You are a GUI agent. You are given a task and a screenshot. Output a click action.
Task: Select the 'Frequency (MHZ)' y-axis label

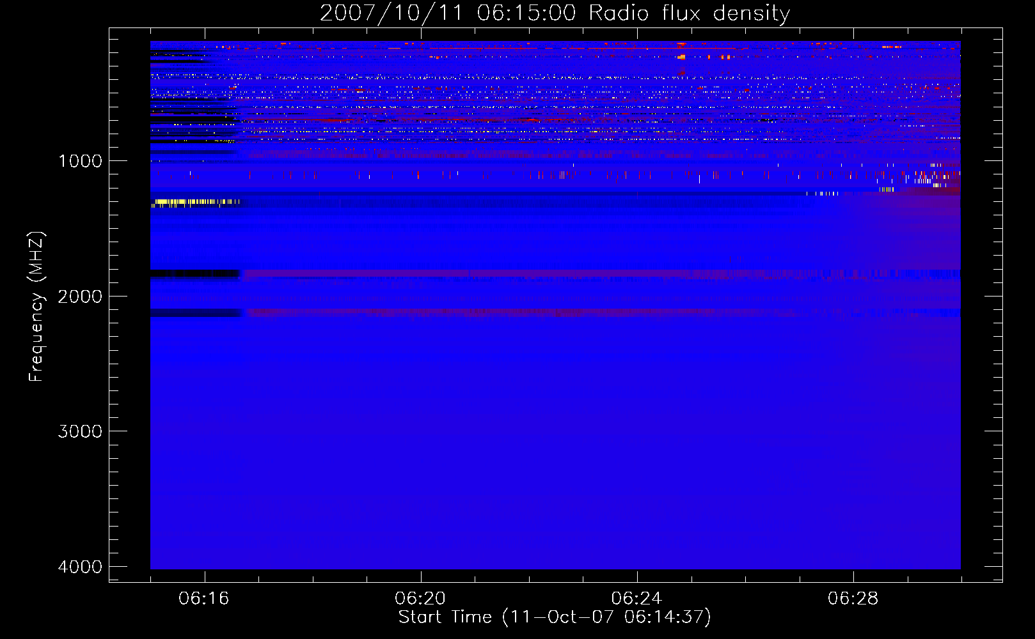point(36,307)
